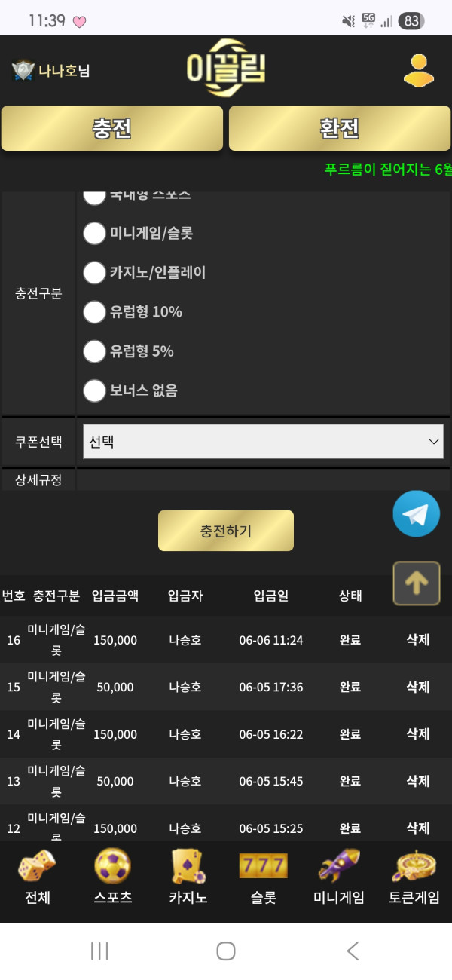
Task: Expand the 쿠폰선택 dropdown
Action: coord(263,442)
